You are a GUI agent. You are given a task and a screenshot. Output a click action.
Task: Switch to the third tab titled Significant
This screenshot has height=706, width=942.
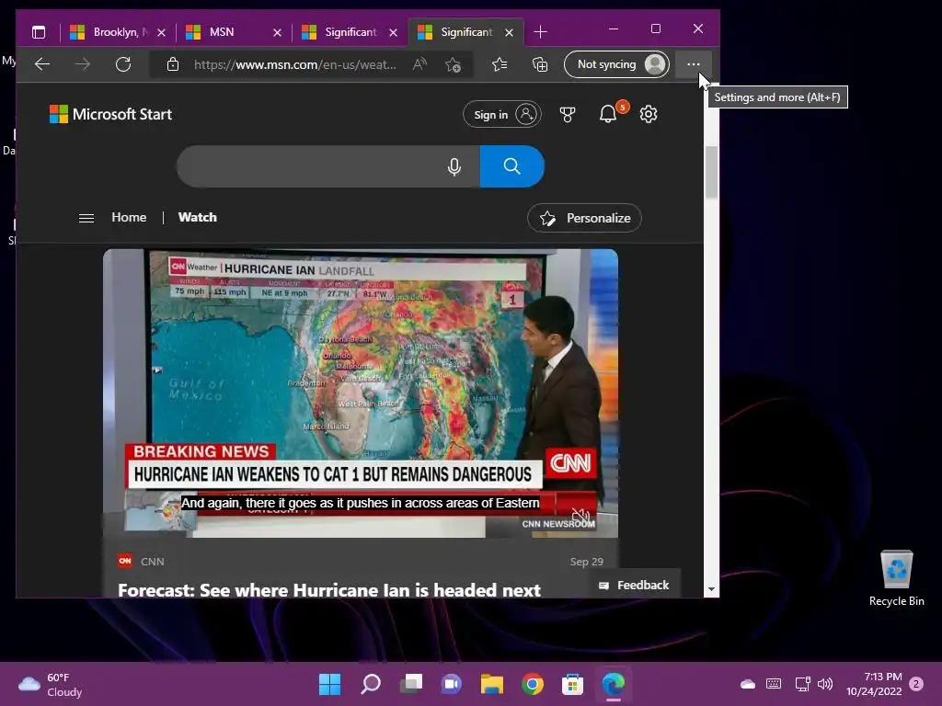click(x=349, y=32)
